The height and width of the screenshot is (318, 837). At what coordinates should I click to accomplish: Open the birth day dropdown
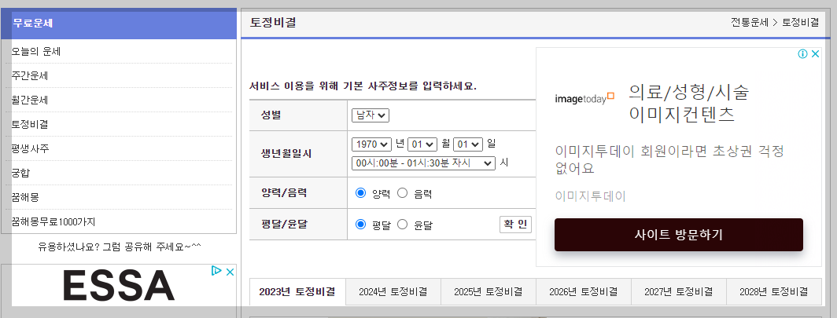pyautogui.click(x=468, y=144)
